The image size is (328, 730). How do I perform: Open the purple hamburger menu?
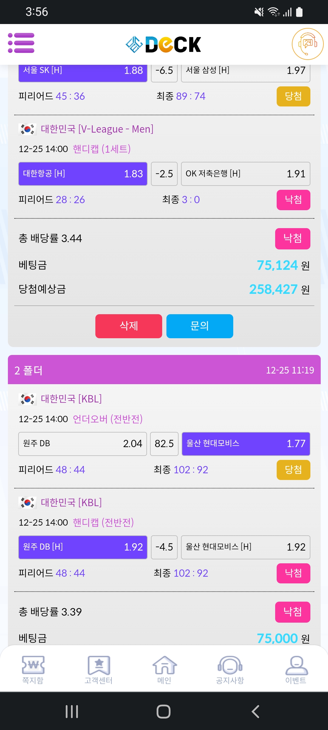click(21, 43)
